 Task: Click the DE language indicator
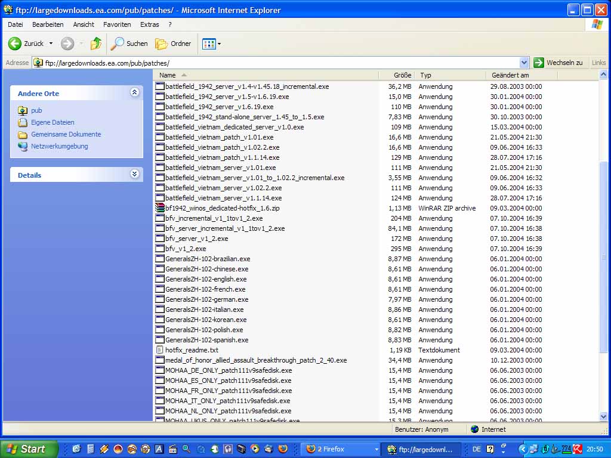(x=476, y=449)
